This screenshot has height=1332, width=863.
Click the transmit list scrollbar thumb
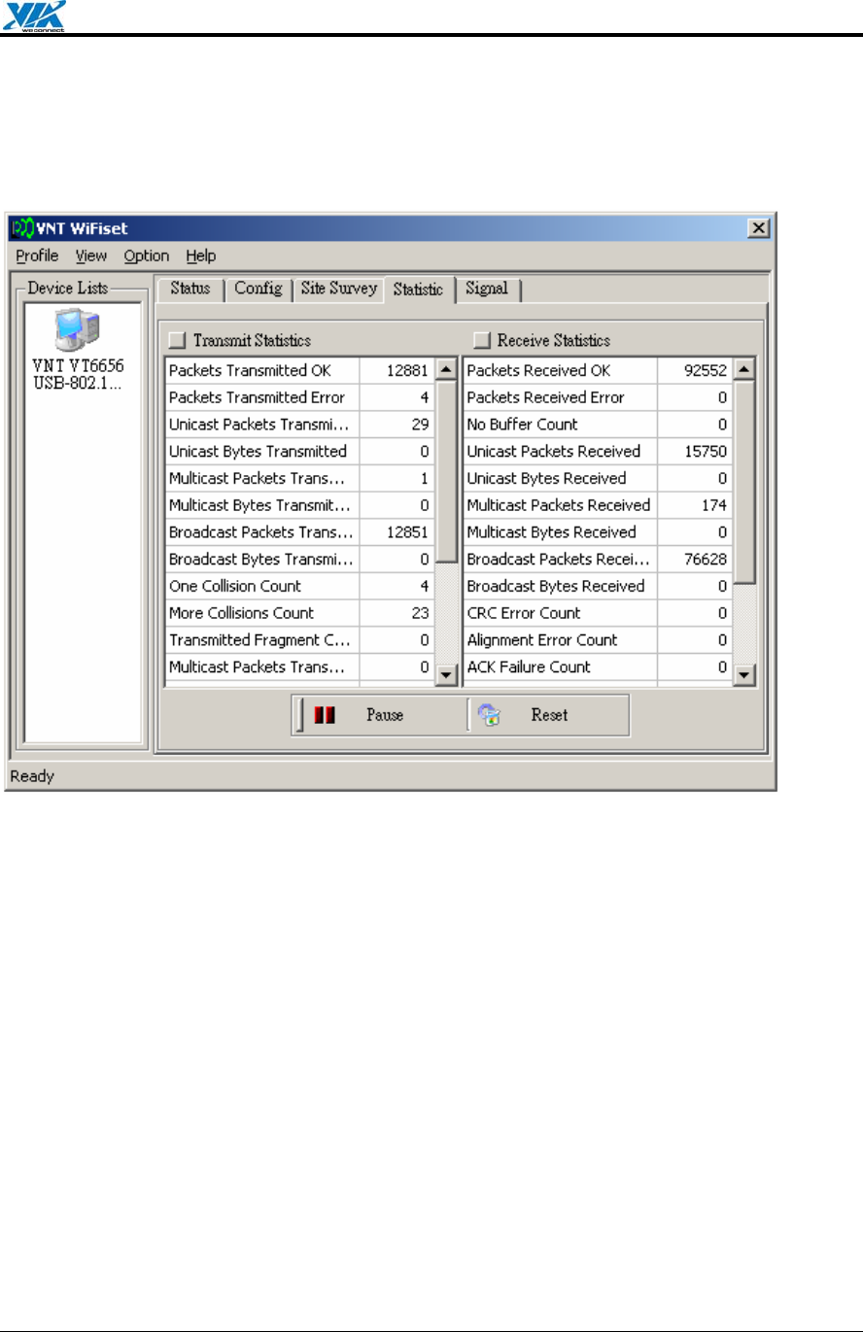click(x=446, y=471)
